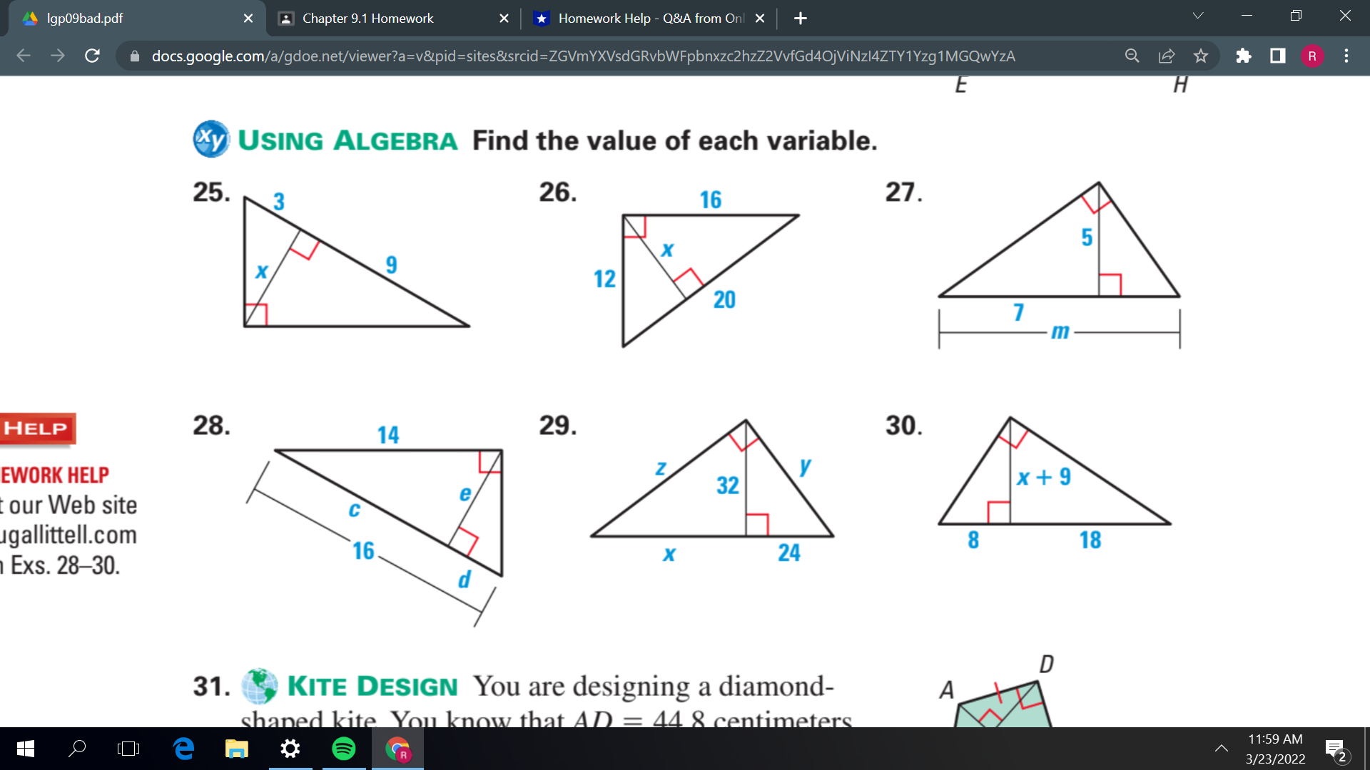Open File Explorer from the taskbar
The image size is (1370, 770).
tap(237, 748)
